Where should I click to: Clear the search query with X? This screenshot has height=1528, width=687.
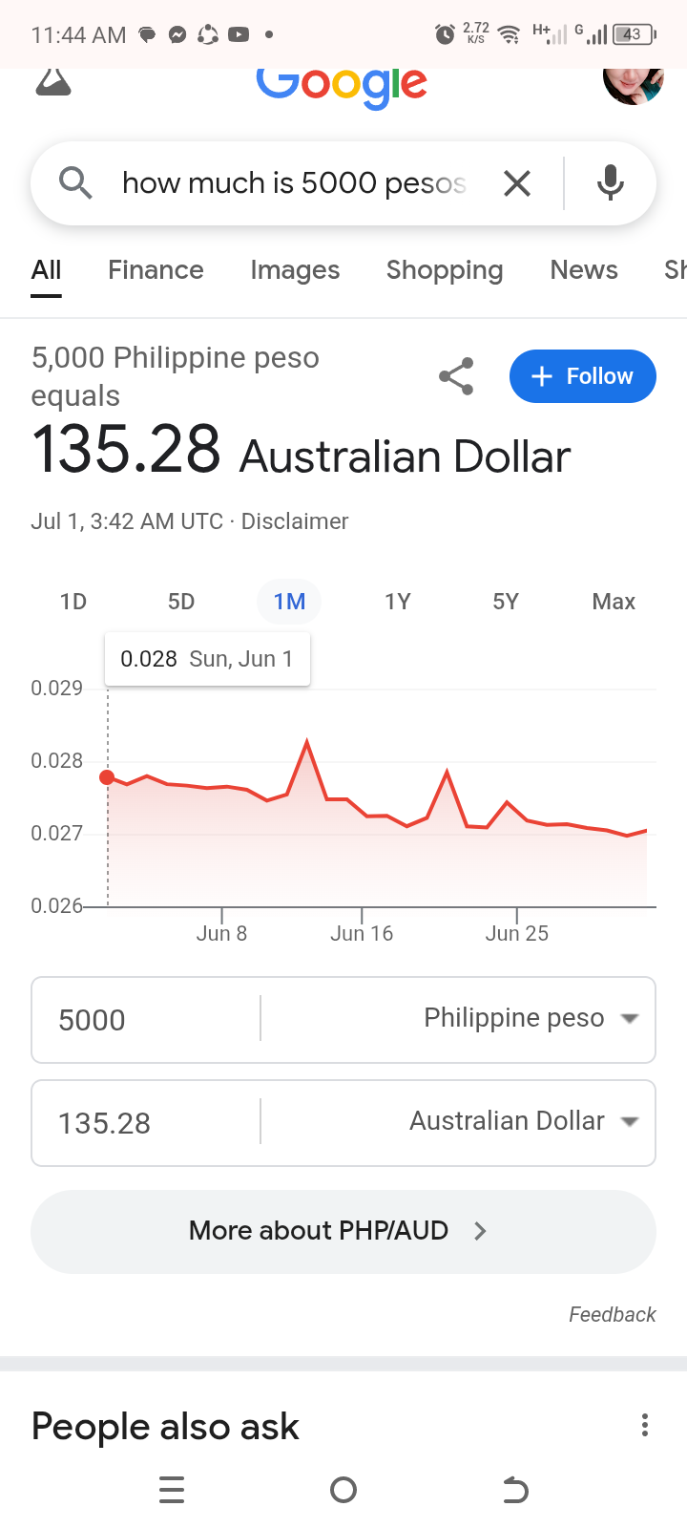point(517,183)
